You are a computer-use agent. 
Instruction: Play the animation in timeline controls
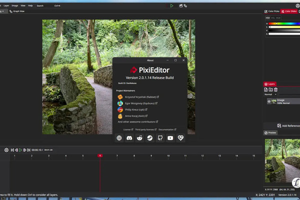tap(20, 150)
